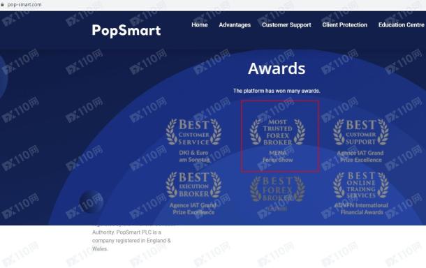
Task: Click 'The platform has won many awards.' text
Action: coord(277,91)
